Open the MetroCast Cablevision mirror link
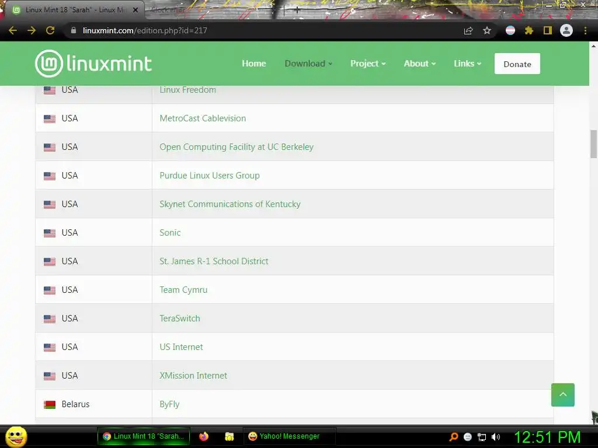This screenshot has width=598, height=448. pos(203,118)
